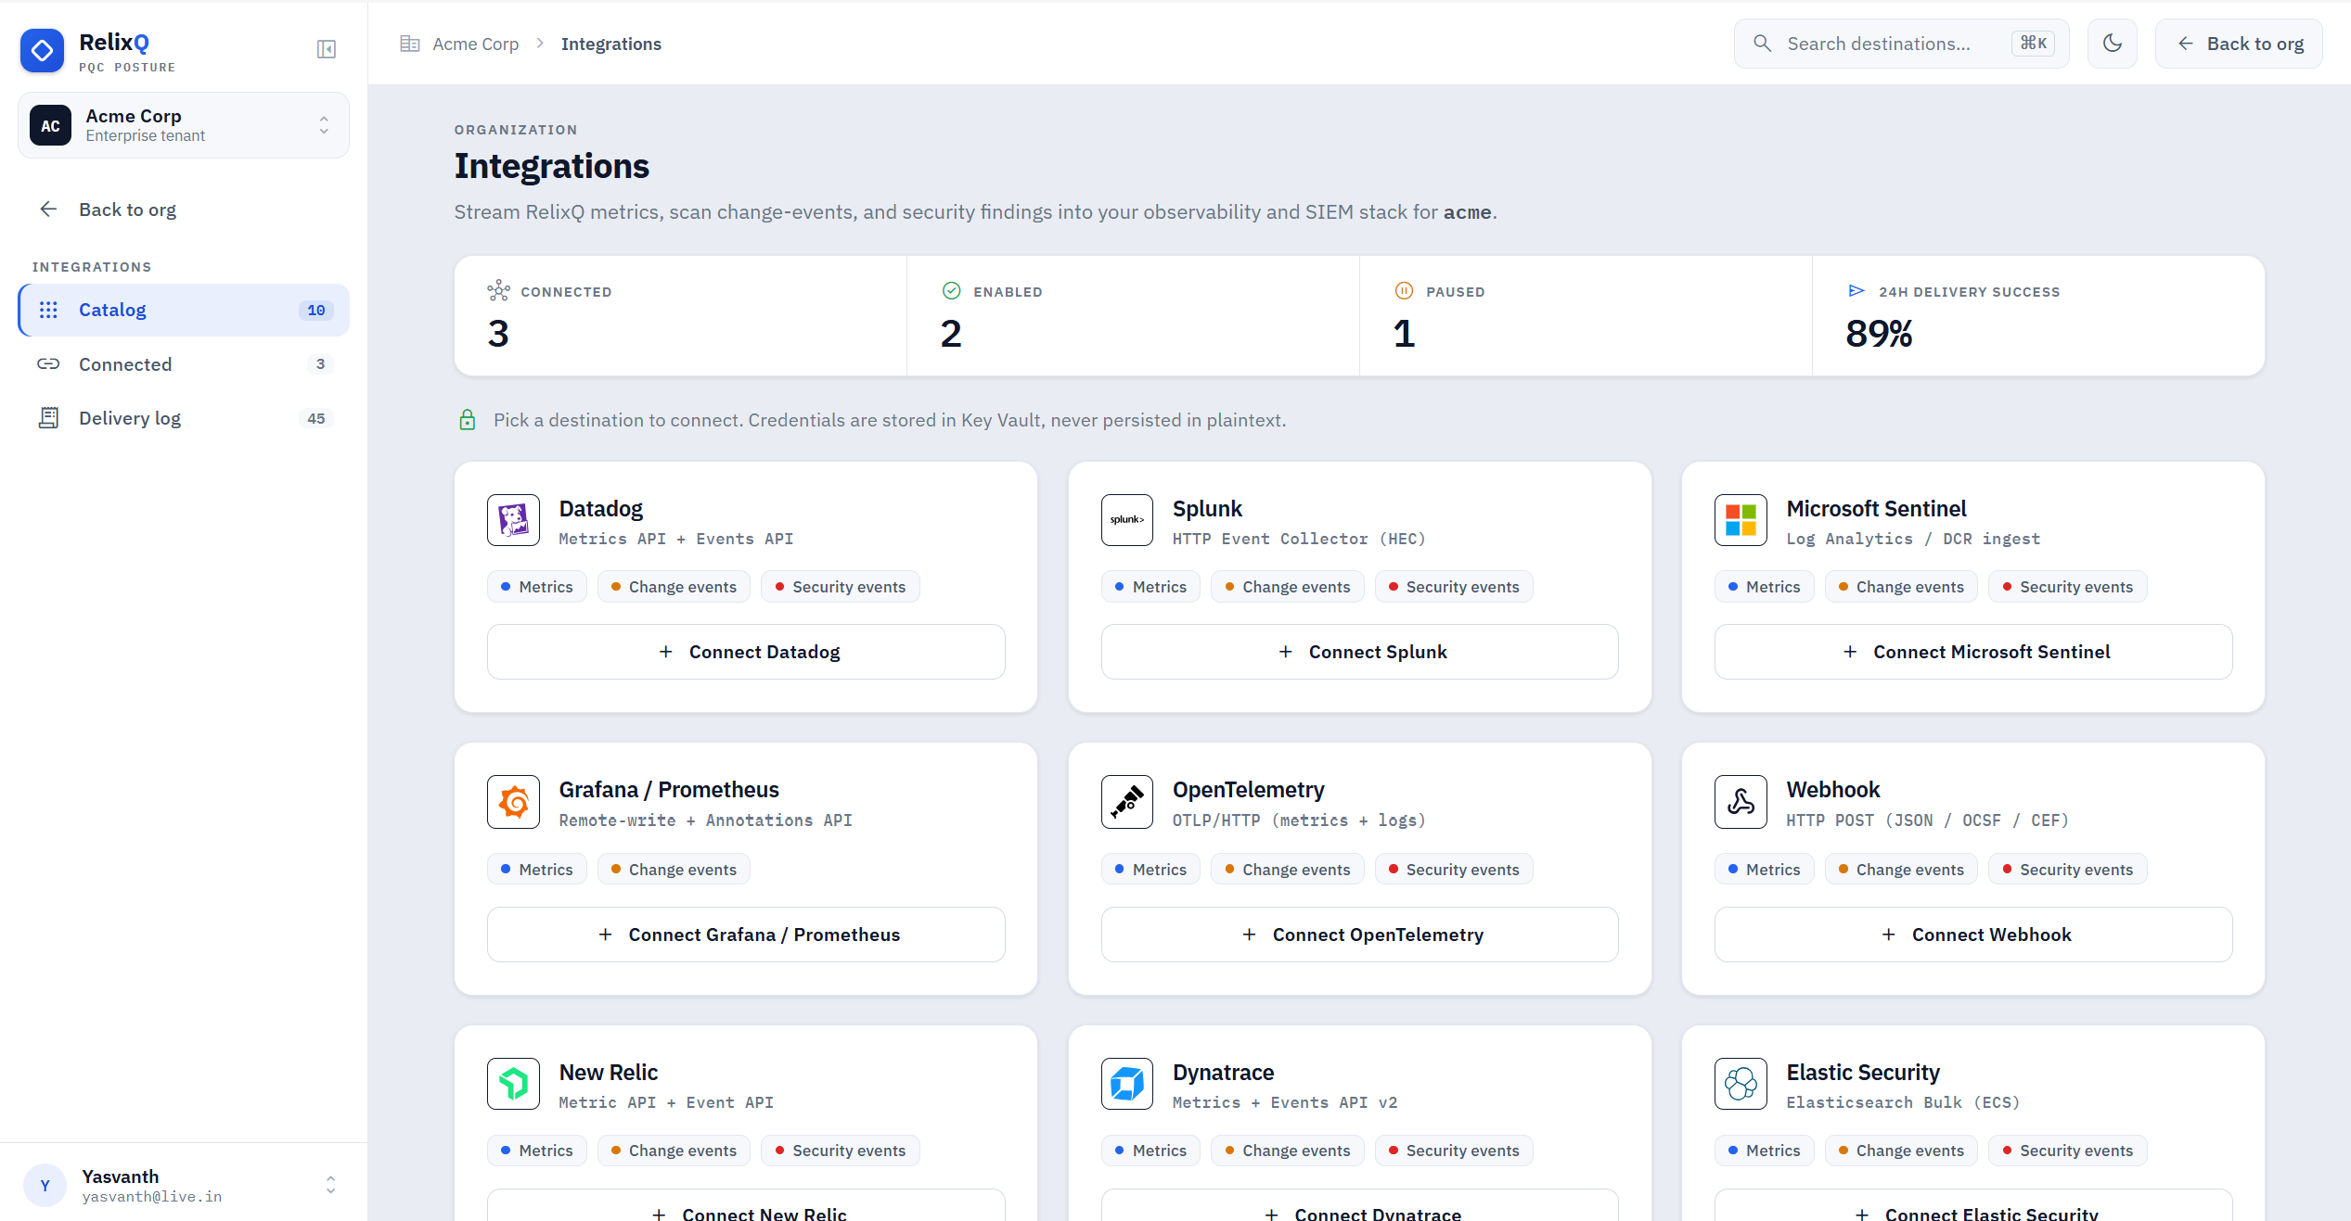Click the top-right Back to org button
This screenshot has height=1221, width=2351.
[2238, 44]
